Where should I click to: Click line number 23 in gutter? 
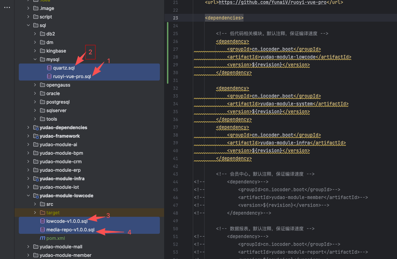175,18
